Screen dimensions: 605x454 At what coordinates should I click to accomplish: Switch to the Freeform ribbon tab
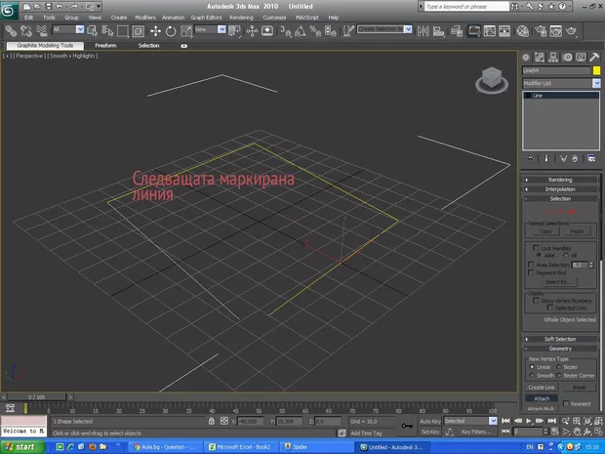(103, 45)
